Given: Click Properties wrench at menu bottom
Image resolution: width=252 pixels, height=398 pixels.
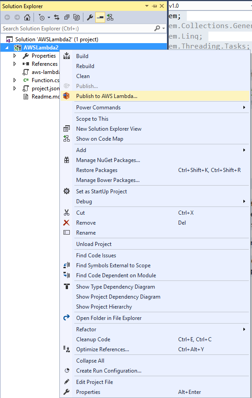Looking at the screenshot, I should [x=67, y=392].
